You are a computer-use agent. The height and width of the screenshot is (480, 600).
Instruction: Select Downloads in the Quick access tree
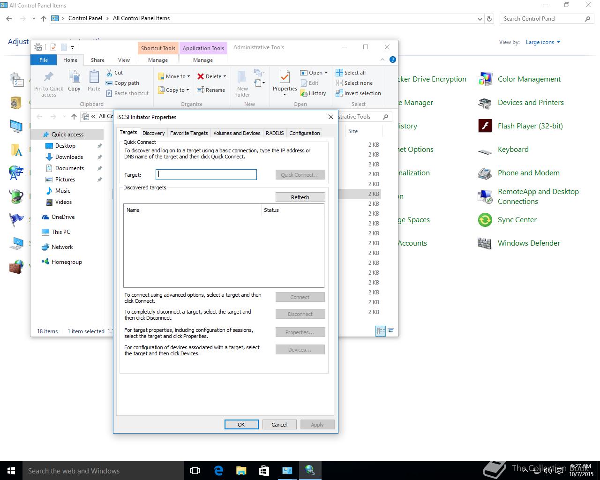[69, 157]
